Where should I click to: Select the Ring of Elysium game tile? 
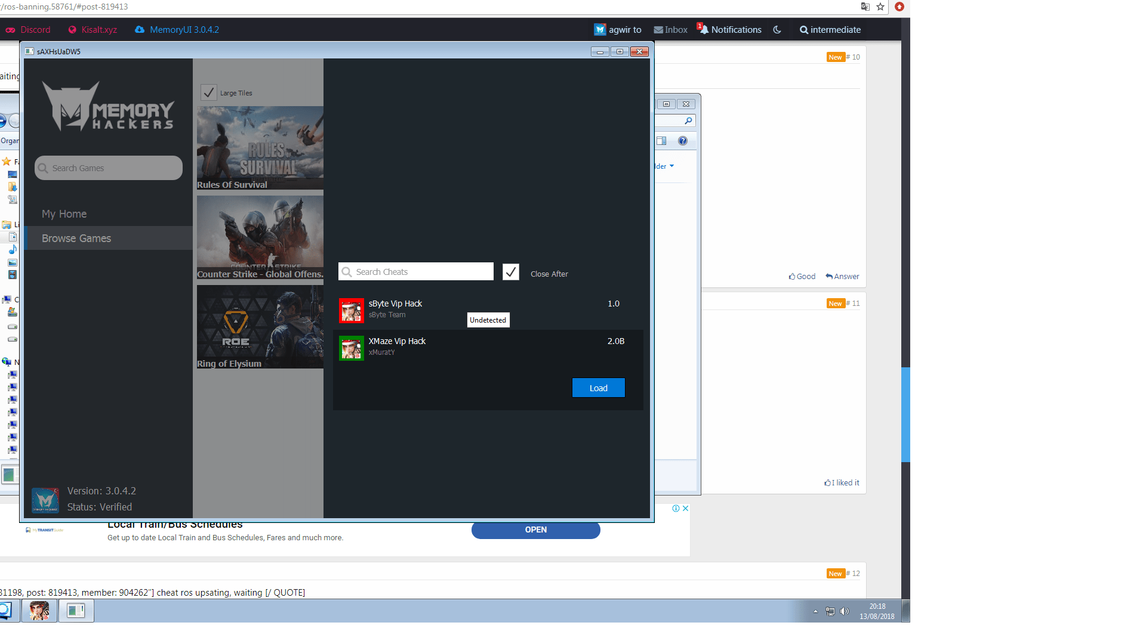click(260, 327)
